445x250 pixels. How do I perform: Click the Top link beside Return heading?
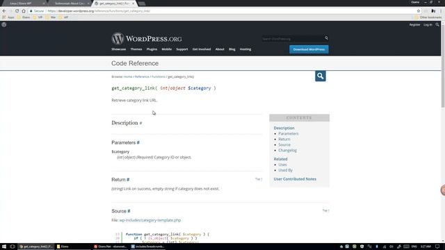point(259,179)
